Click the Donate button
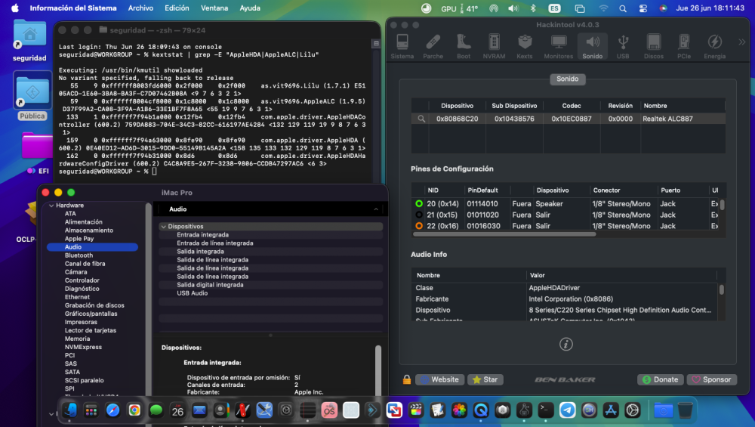Viewport: 755px width, 427px height. click(x=661, y=379)
